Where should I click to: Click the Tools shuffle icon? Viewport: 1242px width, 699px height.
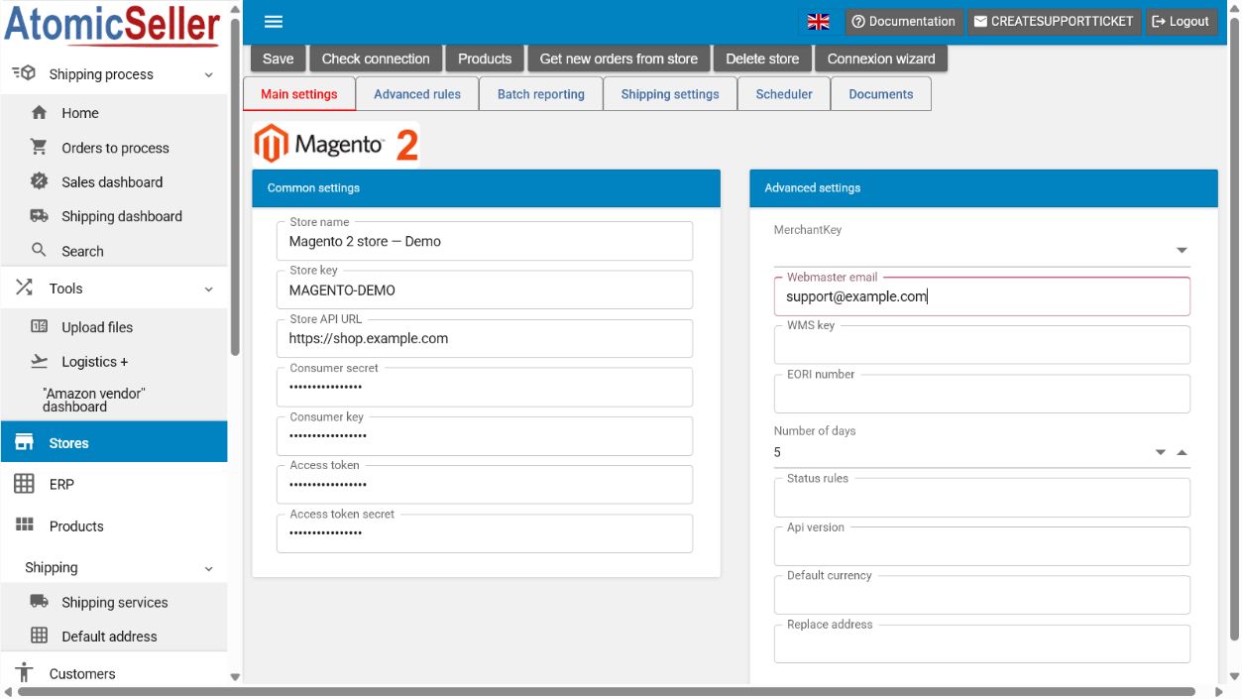point(24,289)
